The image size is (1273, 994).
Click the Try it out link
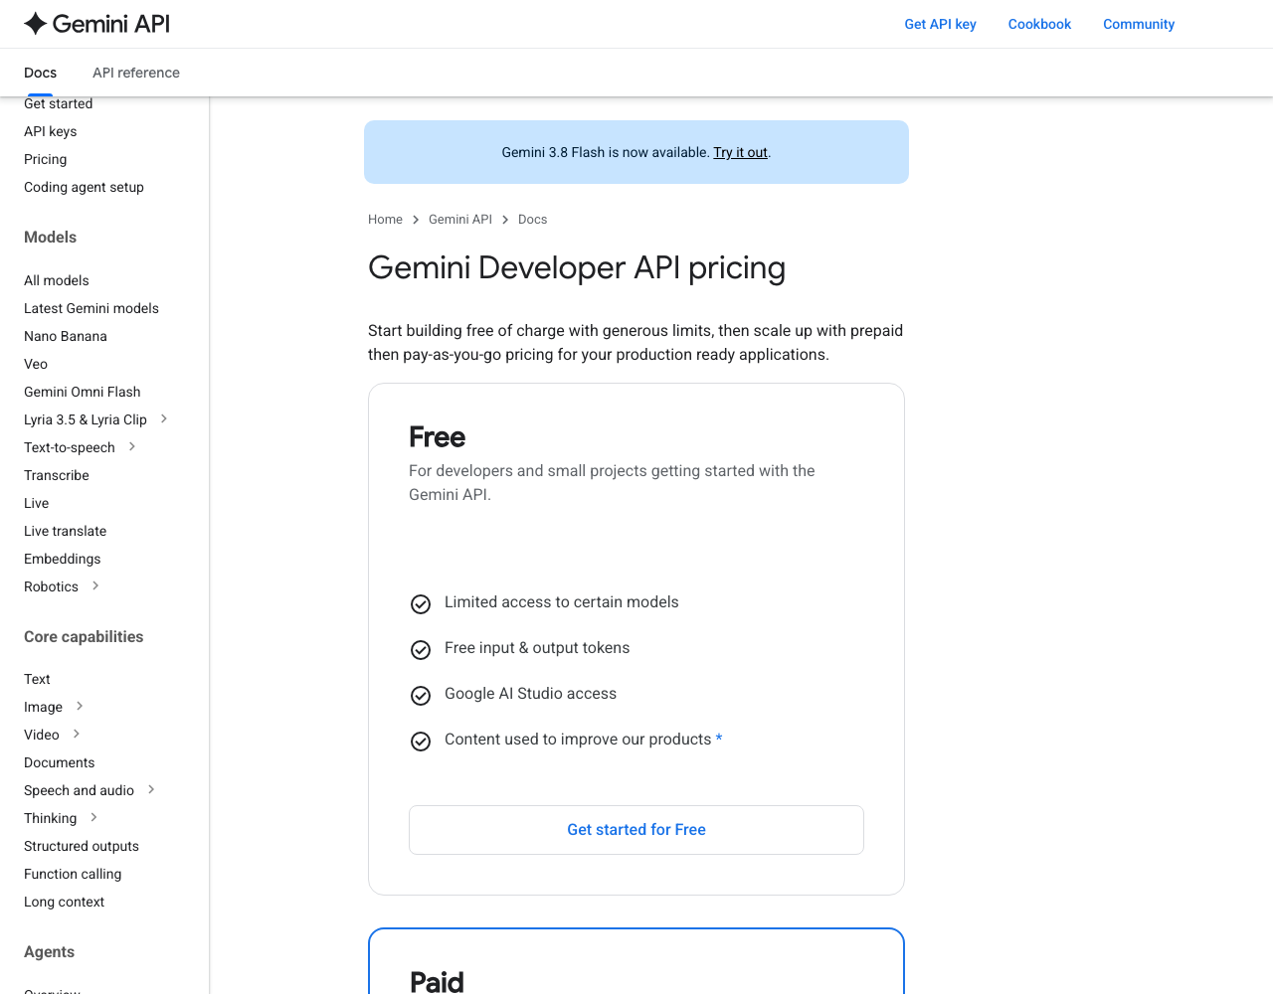point(740,152)
